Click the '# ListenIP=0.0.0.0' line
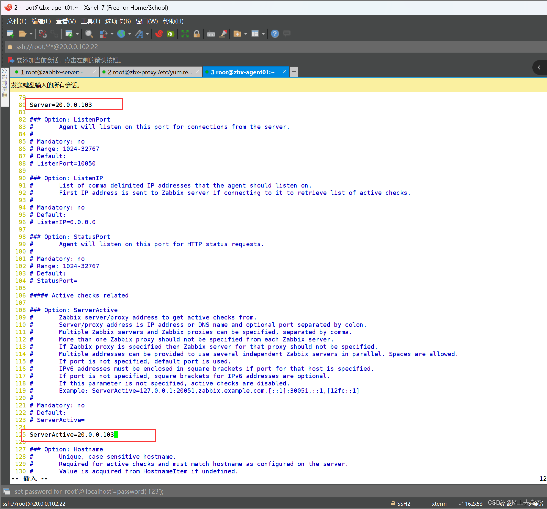 pos(63,222)
